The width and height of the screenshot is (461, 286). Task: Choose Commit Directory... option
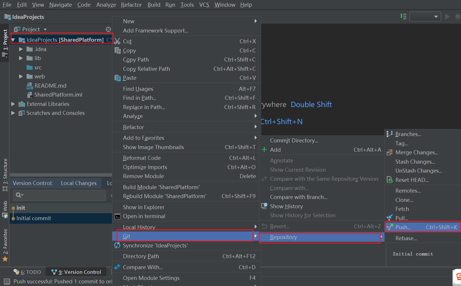(x=294, y=140)
